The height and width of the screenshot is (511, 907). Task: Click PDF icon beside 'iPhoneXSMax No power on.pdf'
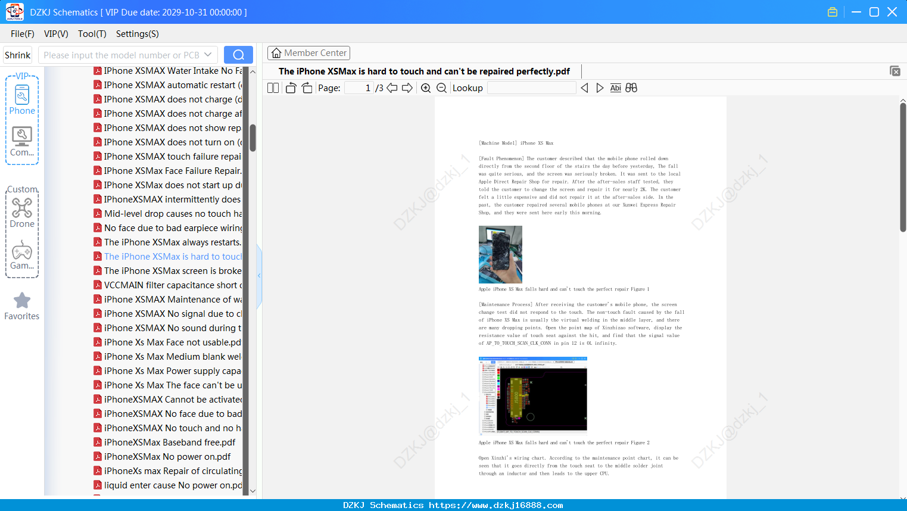click(x=98, y=457)
